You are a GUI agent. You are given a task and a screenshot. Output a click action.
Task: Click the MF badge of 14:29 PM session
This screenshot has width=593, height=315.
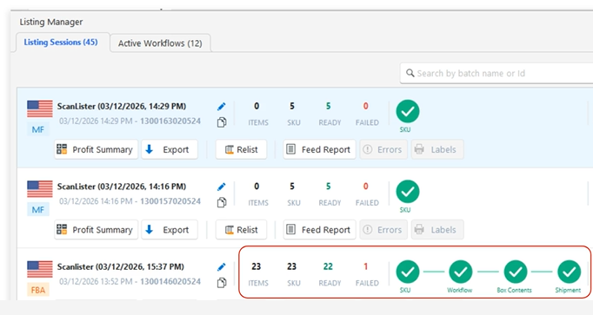(x=37, y=130)
